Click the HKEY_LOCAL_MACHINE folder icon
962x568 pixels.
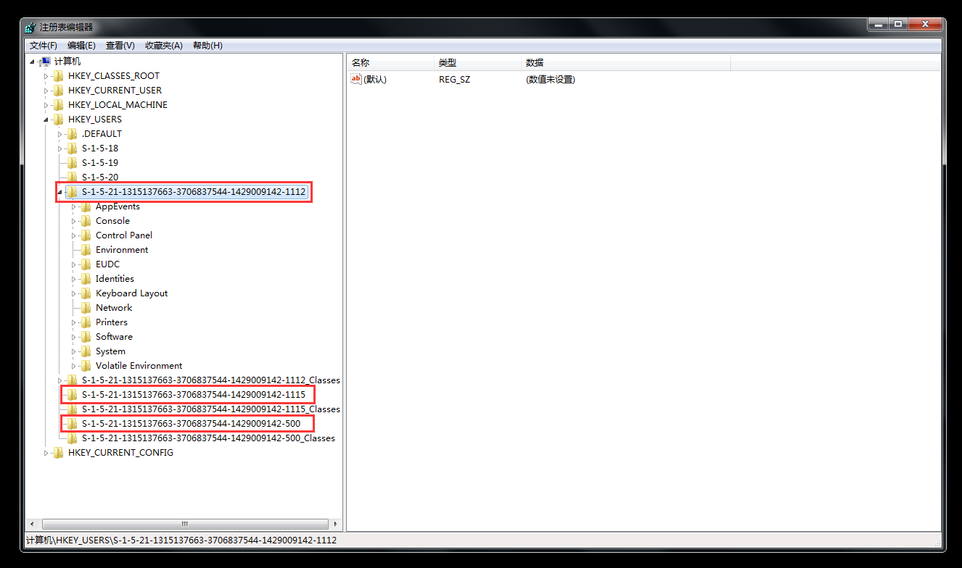tap(58, 105)
